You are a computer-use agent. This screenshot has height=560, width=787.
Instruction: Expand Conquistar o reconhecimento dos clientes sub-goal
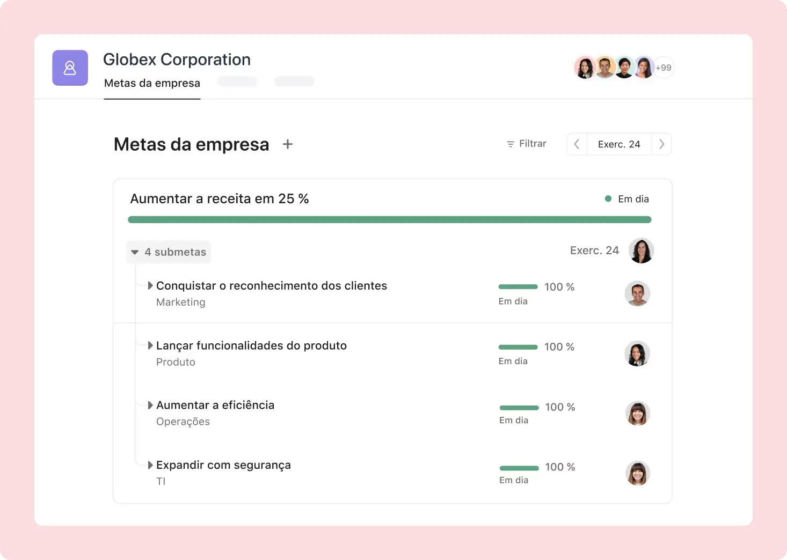point(151,286)
